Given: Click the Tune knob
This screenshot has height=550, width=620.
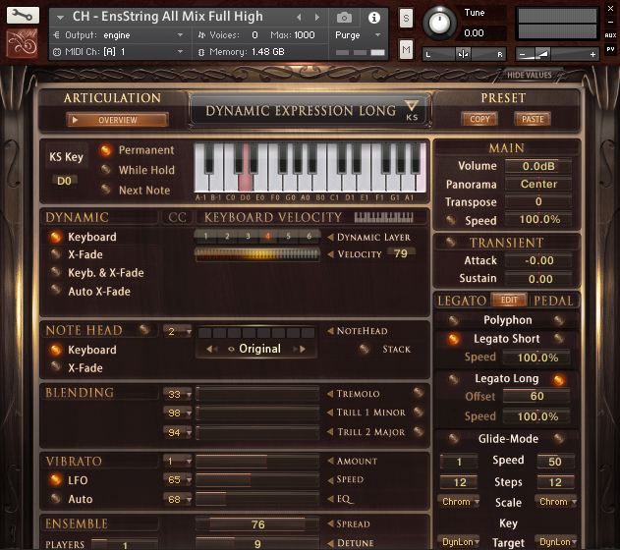Looking at the screenshot, I should tap(439, 23).
